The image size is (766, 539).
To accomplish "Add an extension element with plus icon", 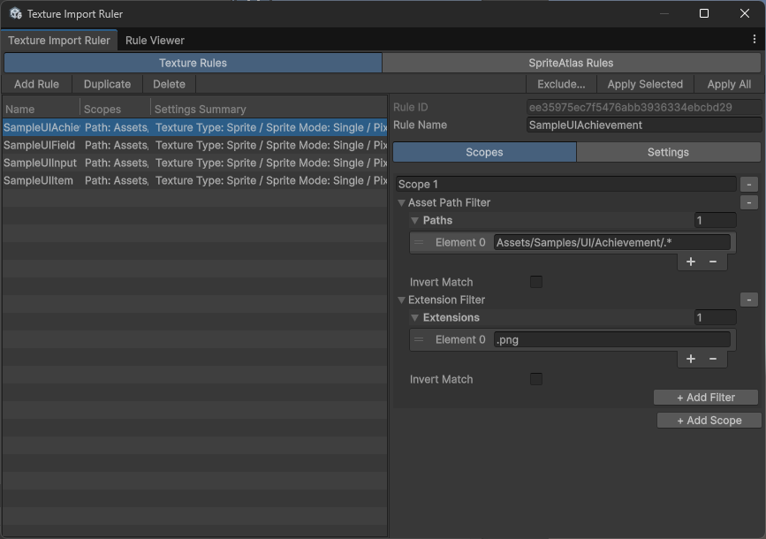I will tap(690, 359).
